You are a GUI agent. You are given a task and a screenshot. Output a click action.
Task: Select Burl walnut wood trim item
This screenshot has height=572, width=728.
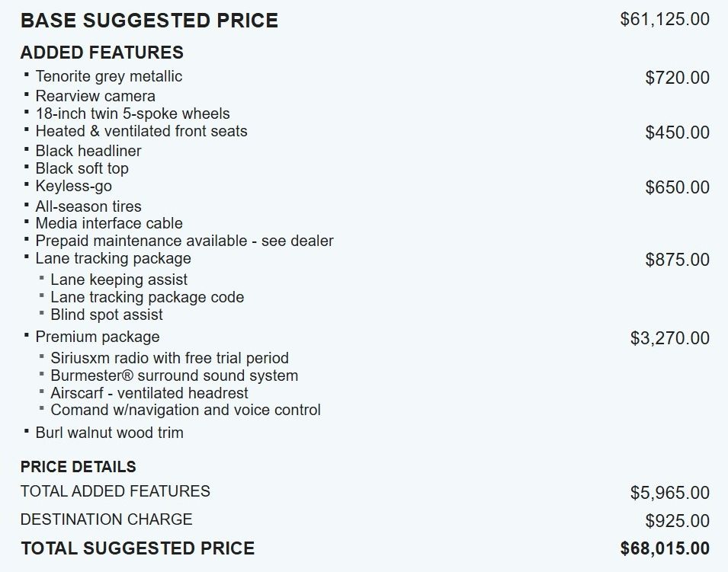[109, 433]
